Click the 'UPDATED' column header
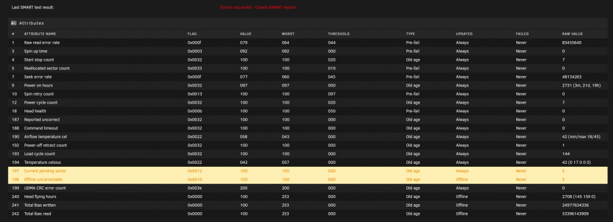Screen dimensions: 613x222 [x=464, y=34]
